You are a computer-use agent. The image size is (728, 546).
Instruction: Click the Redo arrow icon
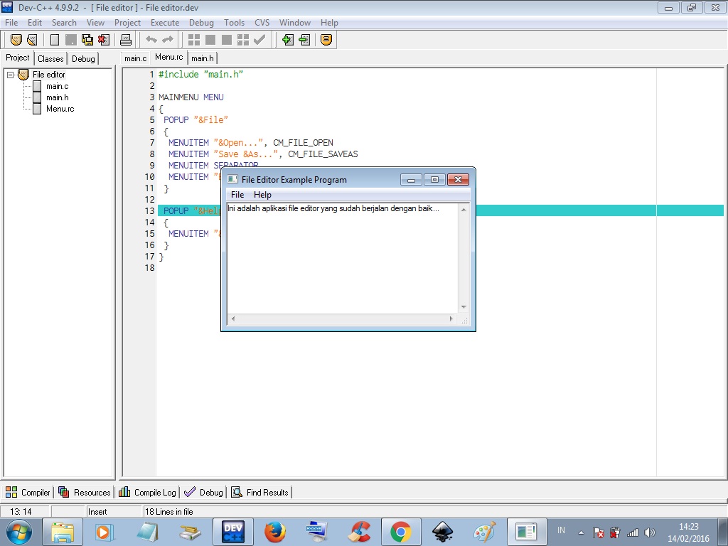click(168, 40)
